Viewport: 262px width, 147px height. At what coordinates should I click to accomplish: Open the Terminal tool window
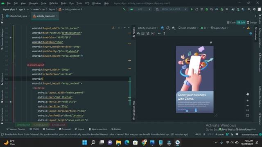click(65, 129)
